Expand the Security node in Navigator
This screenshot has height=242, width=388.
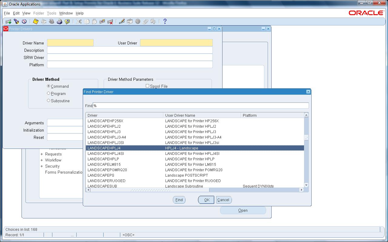tap(42, 166)
